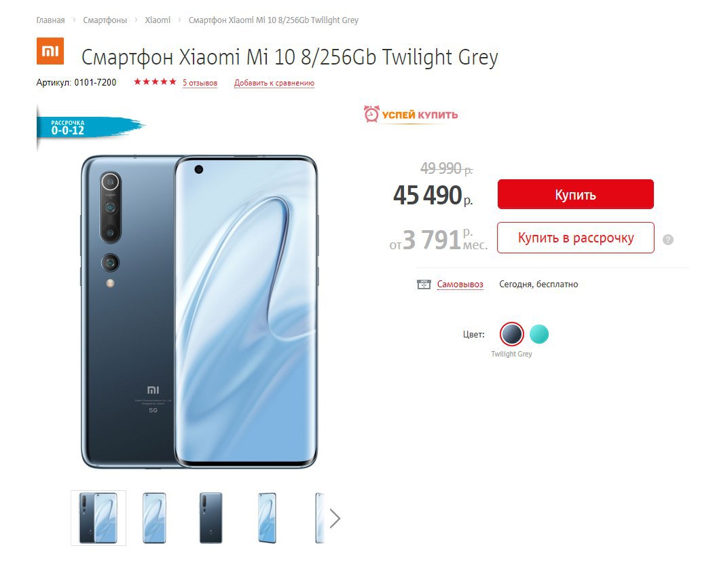
Task: Click the five-star rating icons
Action: tap(155, 82)
